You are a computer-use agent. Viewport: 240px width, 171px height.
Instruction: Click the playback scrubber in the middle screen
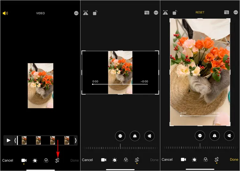coord(120,84)
